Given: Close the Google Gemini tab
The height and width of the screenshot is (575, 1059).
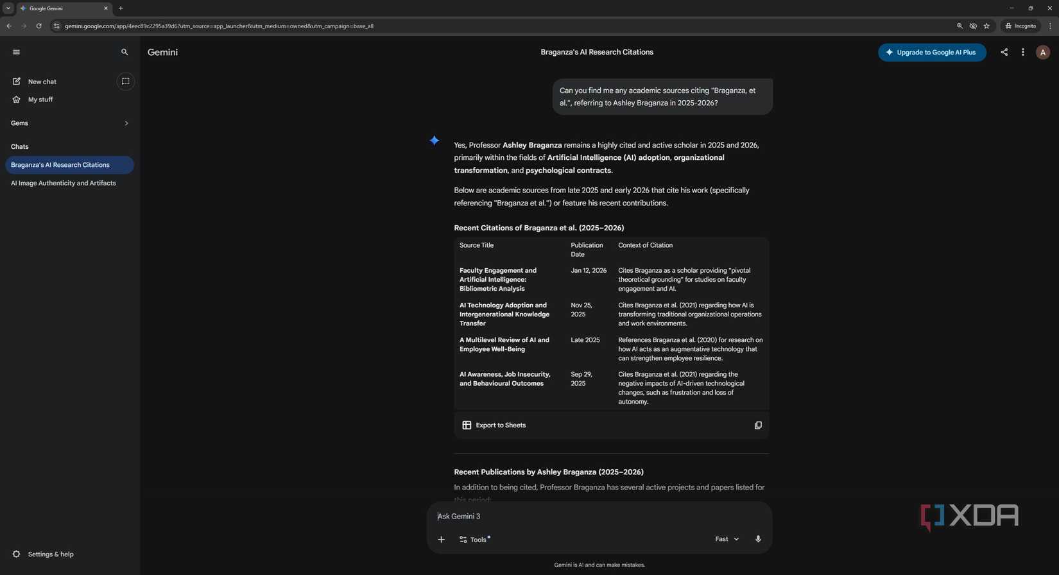Looking at the screenshot, I should pyautogui.click(x=106, y=8).
